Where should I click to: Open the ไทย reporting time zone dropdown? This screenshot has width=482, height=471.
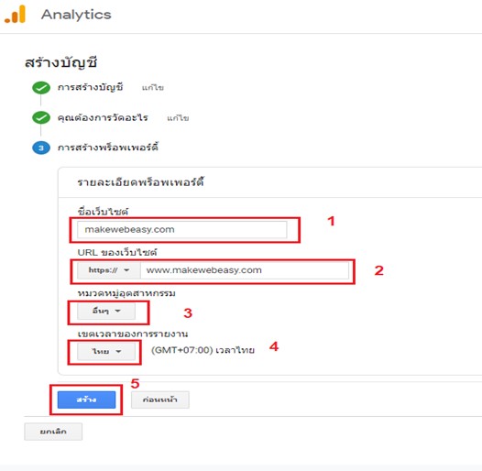(x=106, y=351)
